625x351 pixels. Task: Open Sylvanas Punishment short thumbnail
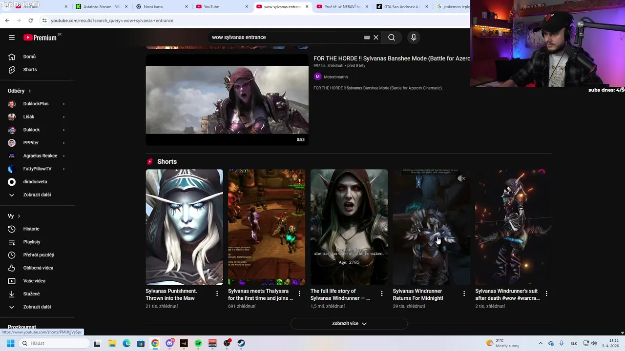[185, 227]
